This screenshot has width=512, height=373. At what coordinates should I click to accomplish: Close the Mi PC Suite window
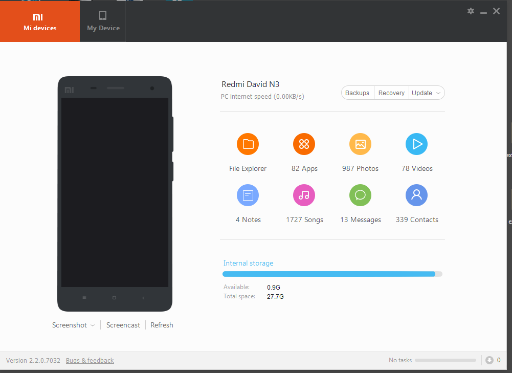coord(496,11)
